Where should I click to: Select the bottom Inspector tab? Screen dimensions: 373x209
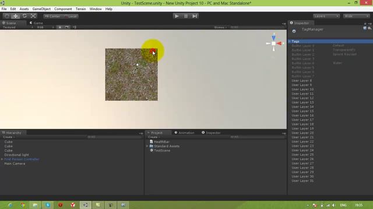pos(212,133)
